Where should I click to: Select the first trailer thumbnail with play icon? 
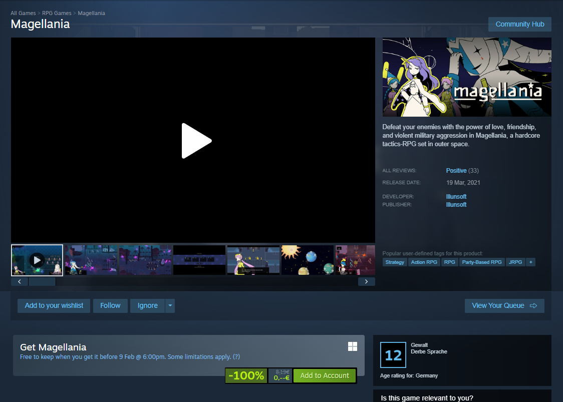click(x=37, y=260)
